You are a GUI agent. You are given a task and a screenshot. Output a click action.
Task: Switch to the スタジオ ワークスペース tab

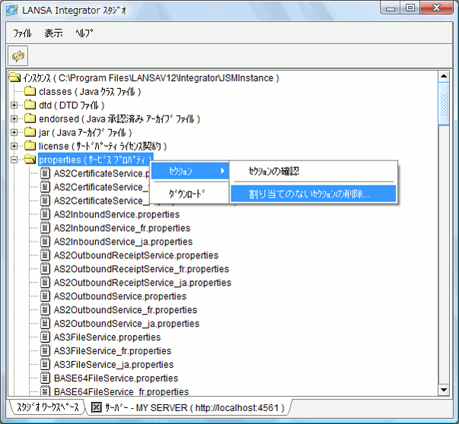[x=48, y=407]
